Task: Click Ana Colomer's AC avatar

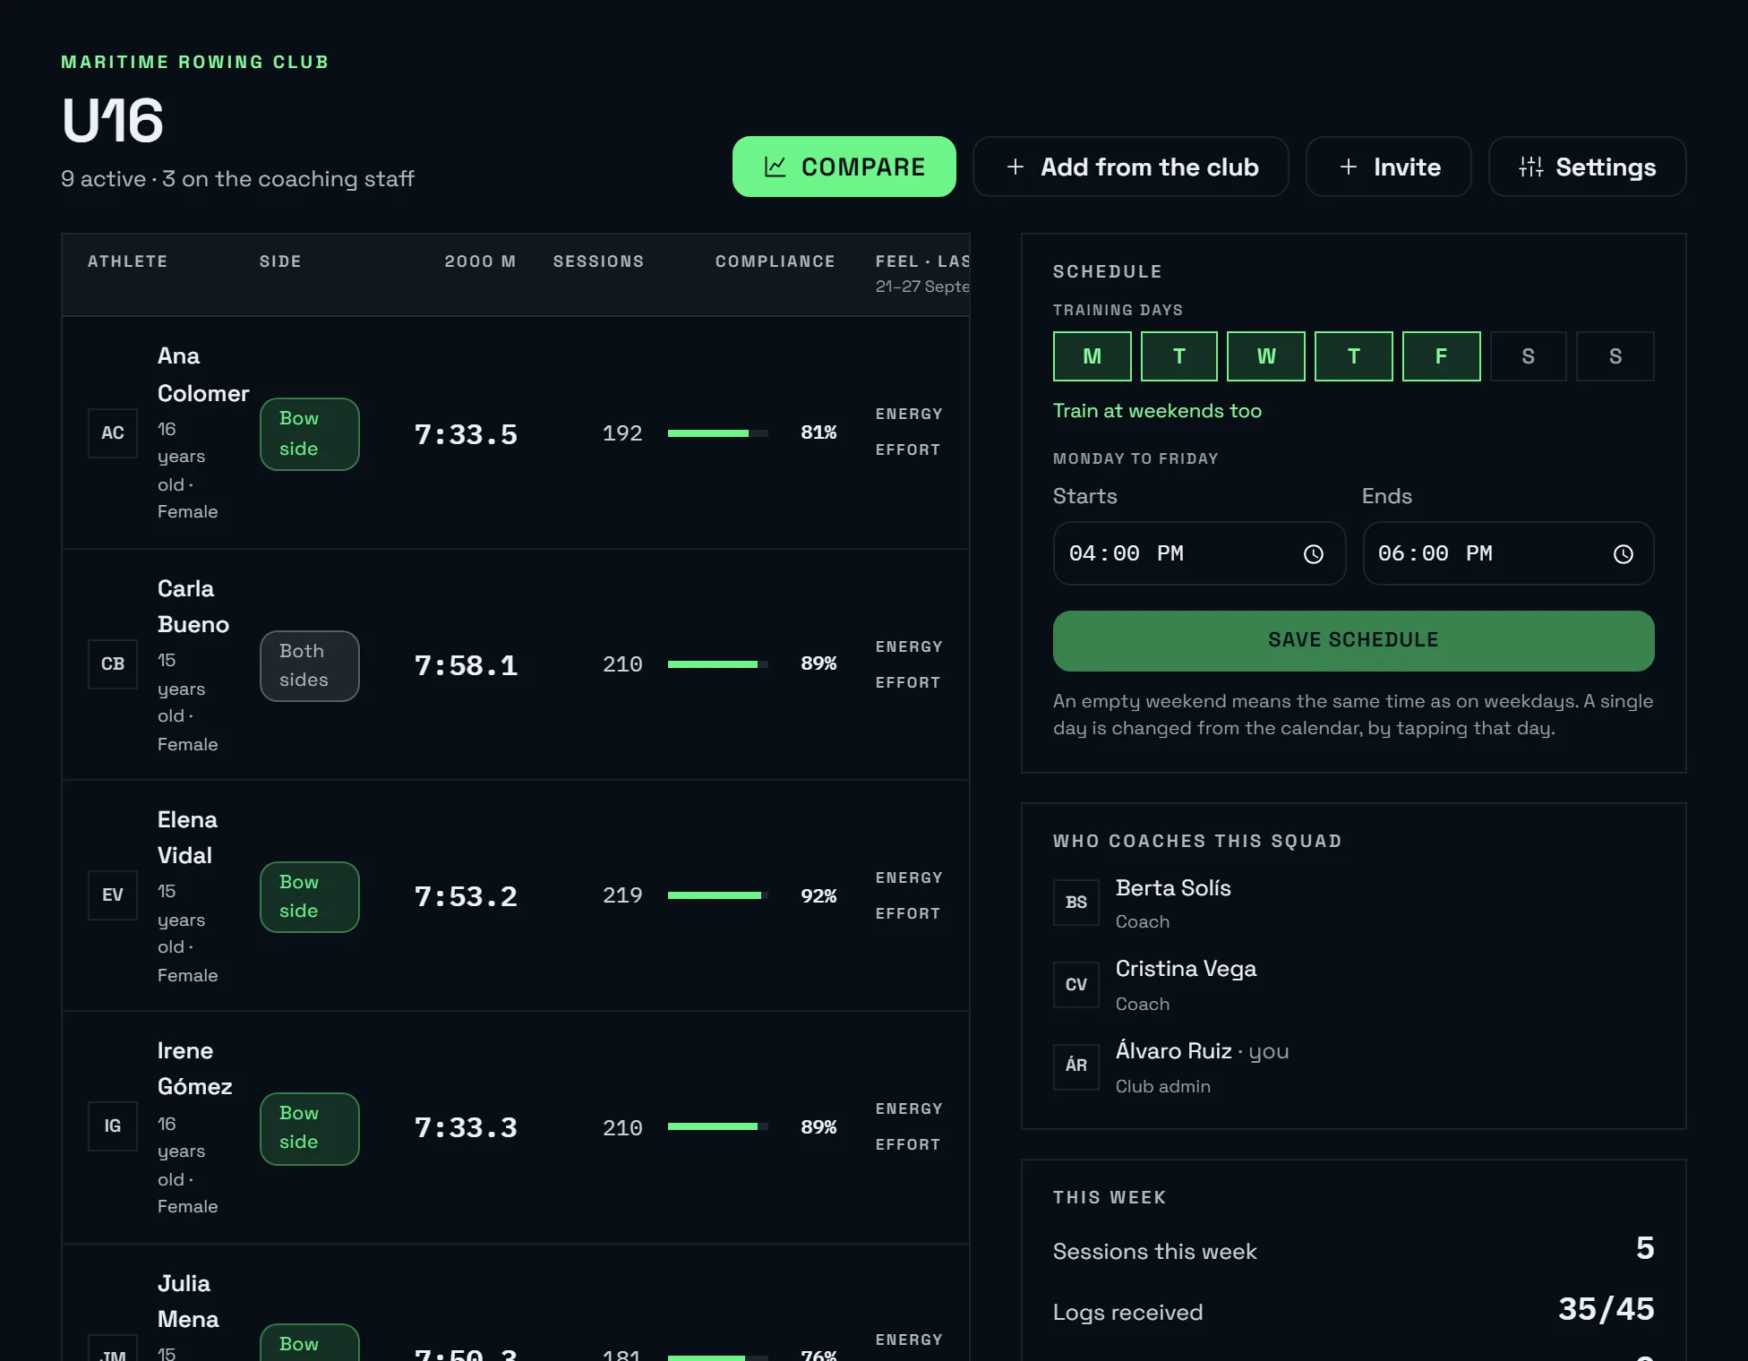Action: (113, 433)
